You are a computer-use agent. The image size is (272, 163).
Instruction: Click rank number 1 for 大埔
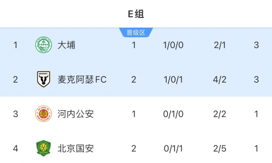coord(15,45)
